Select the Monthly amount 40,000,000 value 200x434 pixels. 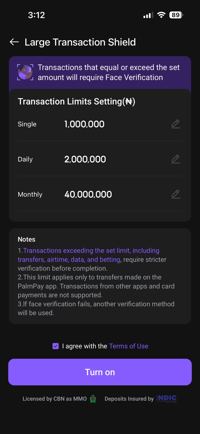[x=88, y=194]
